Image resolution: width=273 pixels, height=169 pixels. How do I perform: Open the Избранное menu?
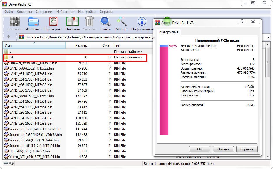pyautogui.click(x=65, y=12)
